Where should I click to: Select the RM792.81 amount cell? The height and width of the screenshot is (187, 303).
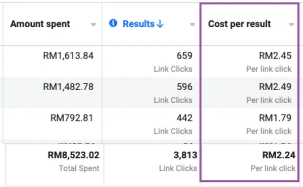[x=72, y=118]
